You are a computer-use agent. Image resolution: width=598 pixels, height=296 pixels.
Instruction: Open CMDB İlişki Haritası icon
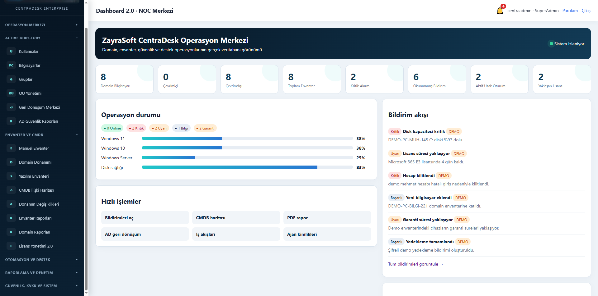[x=11, y=190]
